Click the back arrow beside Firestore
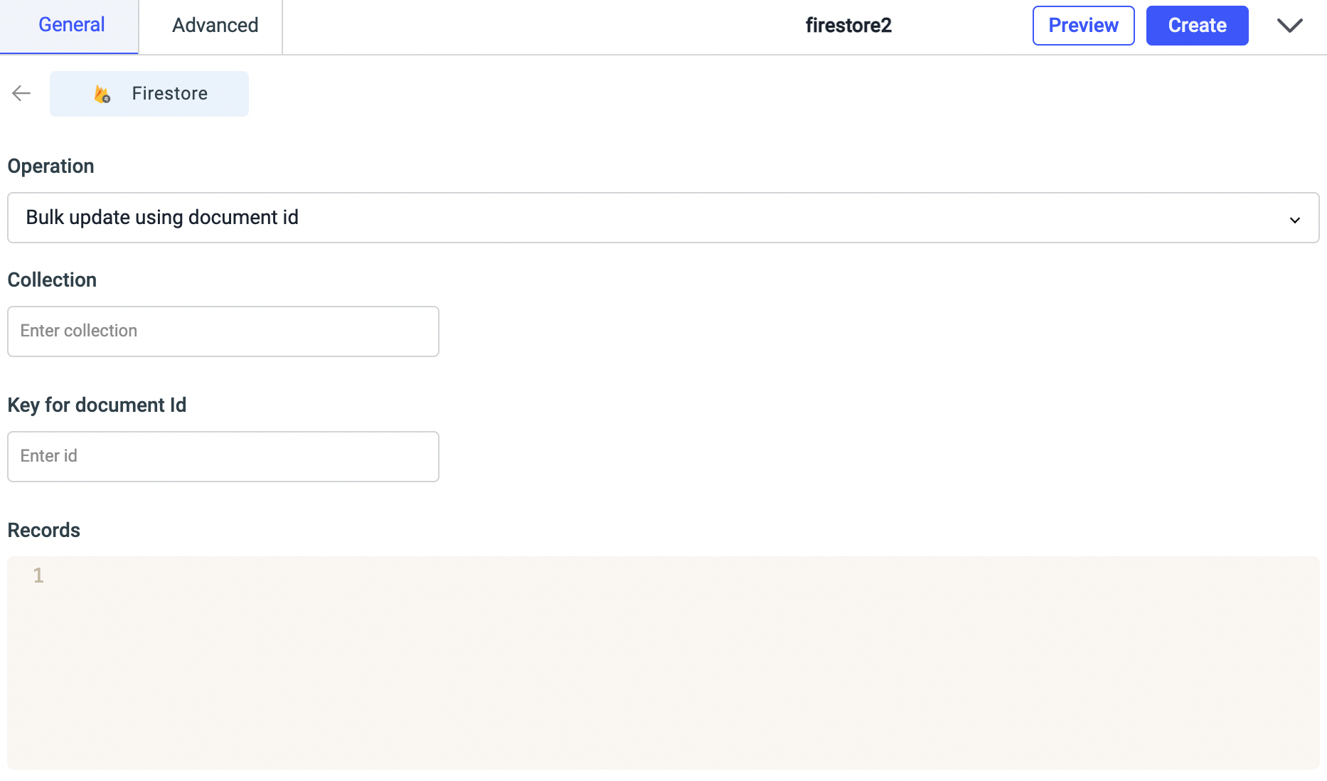This screenshot has width=1327, height=781. tap(21, 93)
